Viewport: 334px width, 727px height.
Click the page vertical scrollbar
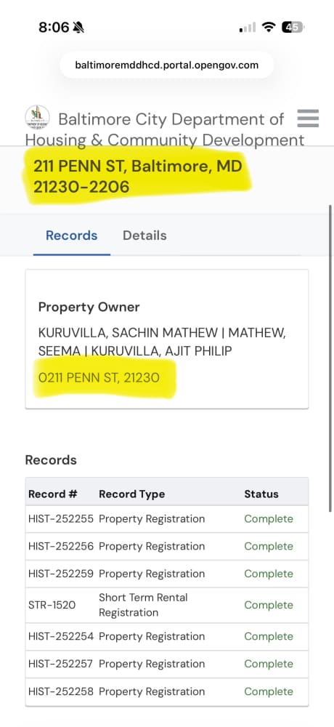pos(330,357)
